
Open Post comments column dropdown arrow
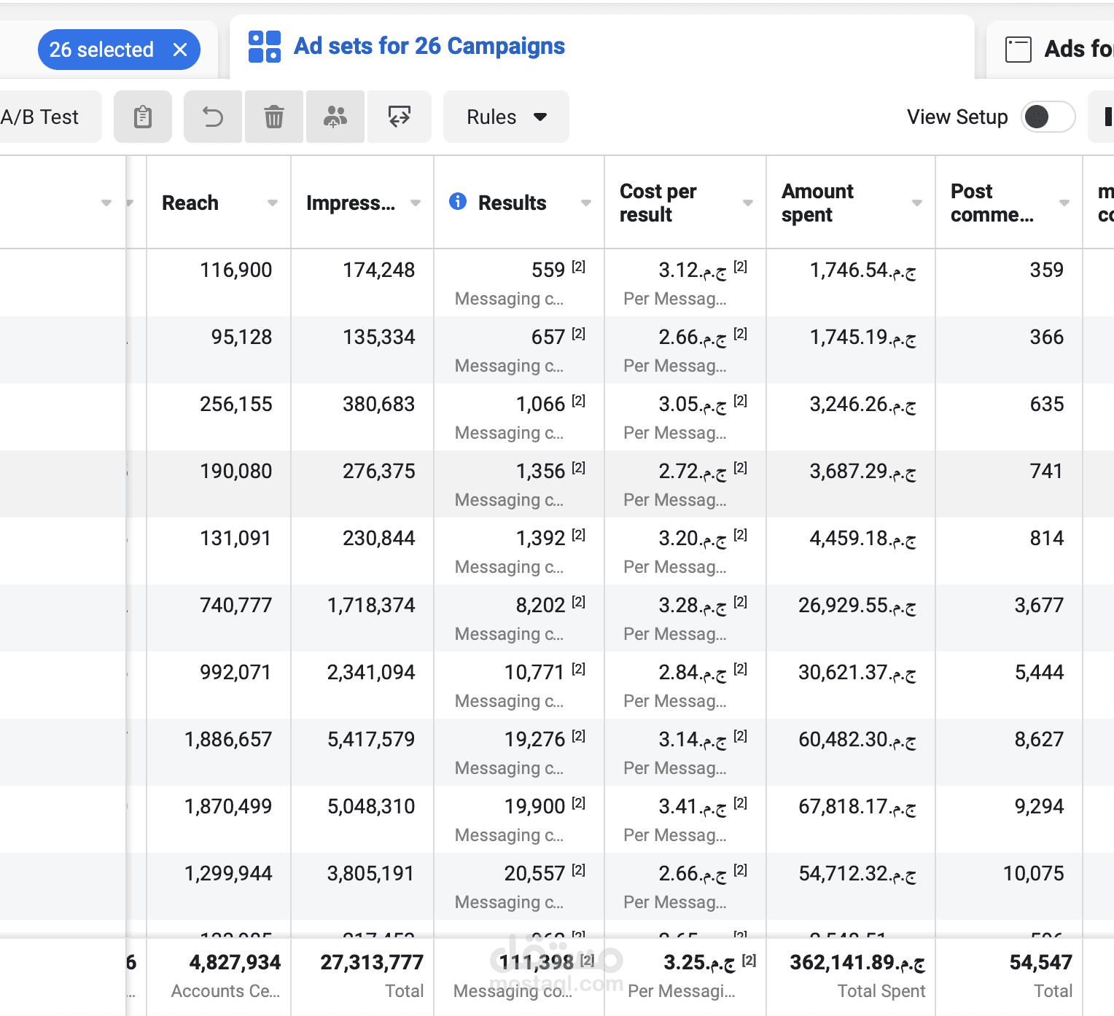pos(1064,203)
